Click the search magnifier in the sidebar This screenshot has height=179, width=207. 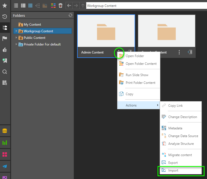click(x=5, y=72)
